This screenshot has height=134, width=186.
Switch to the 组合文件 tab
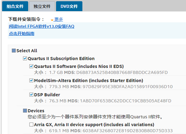pos(15,6)
